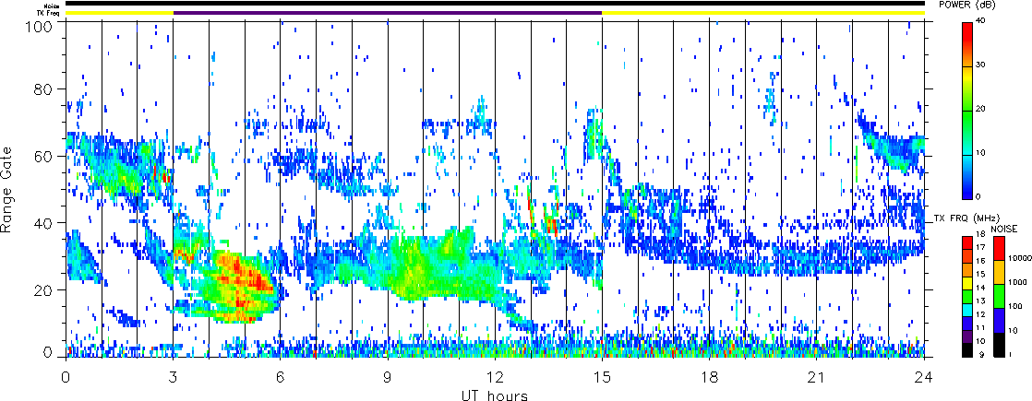Select the 24 tick label on UT hours axis
Screen dimensions: 1032x401
pyautogui.click(x=924, y=376)
